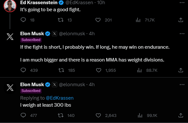Open more options on Ed Krassenstein's tweet
Viewport: 188px width, 123px height.
pos(182,3)
